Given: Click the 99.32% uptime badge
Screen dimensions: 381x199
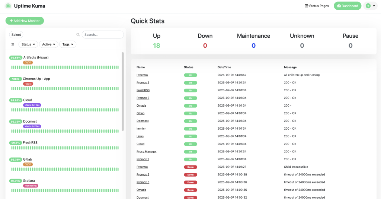Looking at the screenshot, I should coord(16,121).
